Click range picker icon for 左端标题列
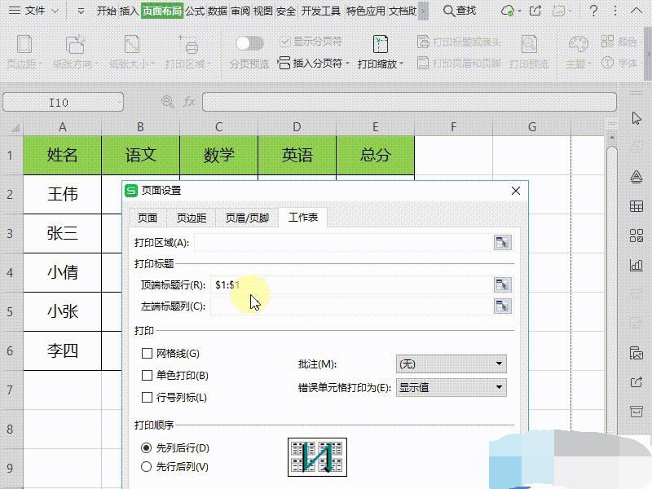 [502, 306]
